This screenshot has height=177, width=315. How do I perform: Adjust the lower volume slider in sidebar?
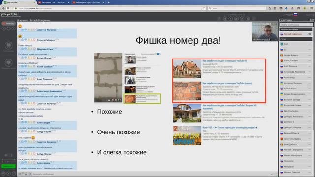pos(8,162)
